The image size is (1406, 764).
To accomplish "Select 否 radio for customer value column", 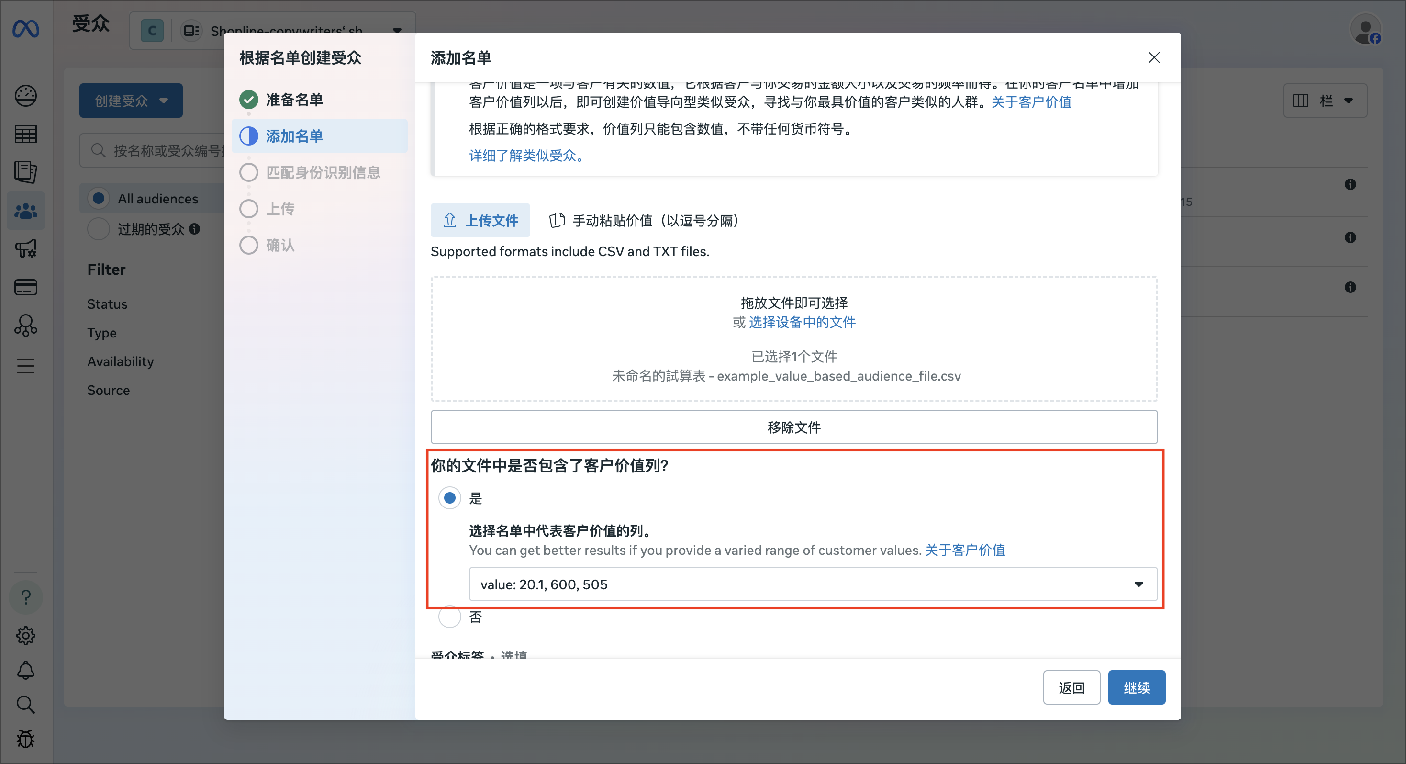I will (450, 617).
